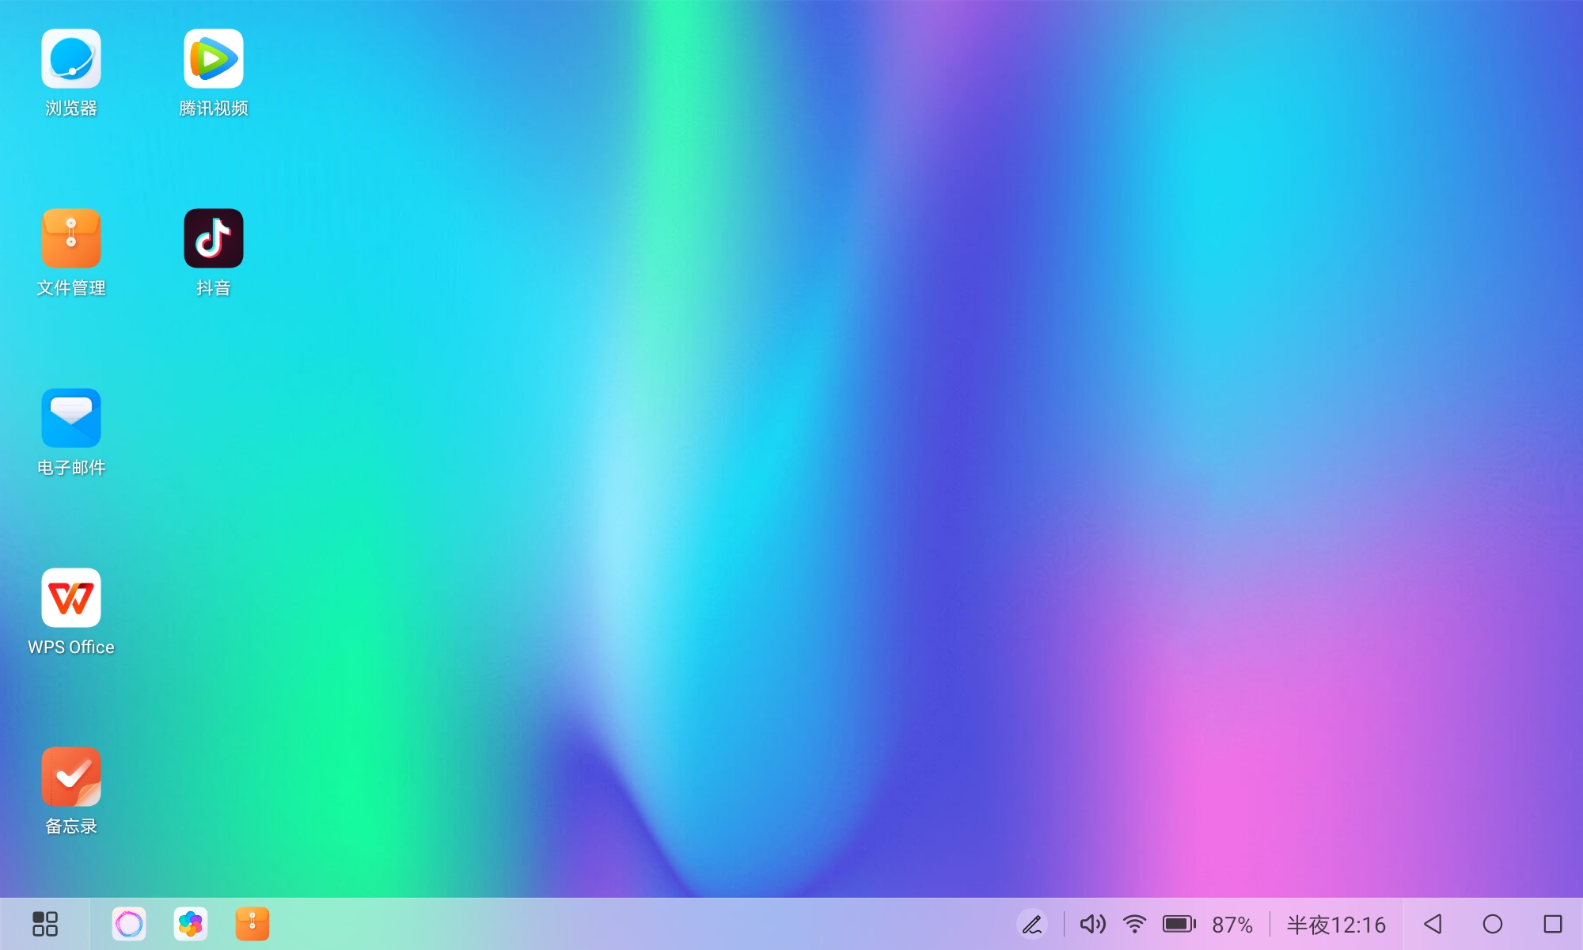Launch the WPS Office icon

coord(71,598)
